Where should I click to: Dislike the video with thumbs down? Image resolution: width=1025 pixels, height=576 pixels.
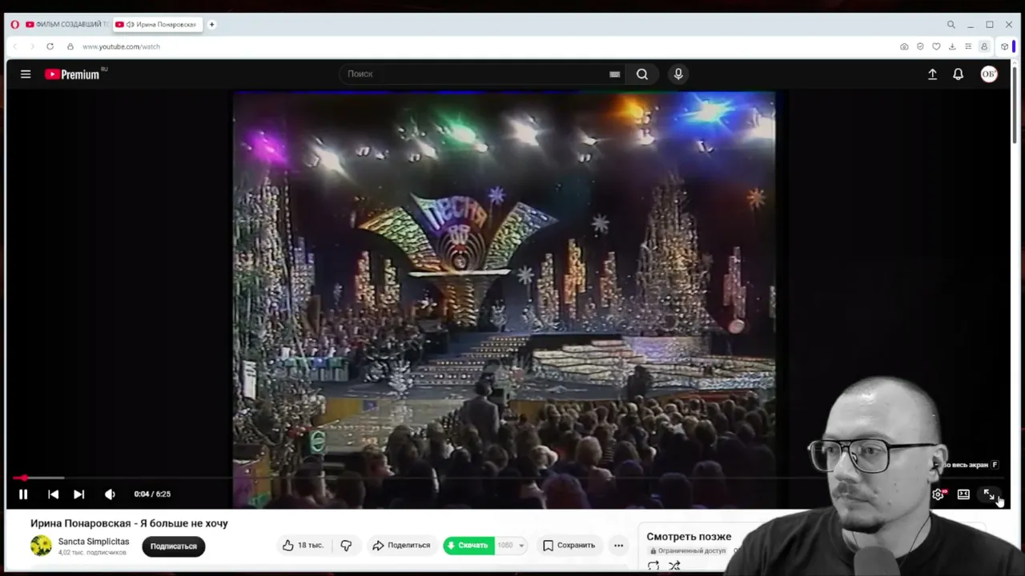[346, 546]
